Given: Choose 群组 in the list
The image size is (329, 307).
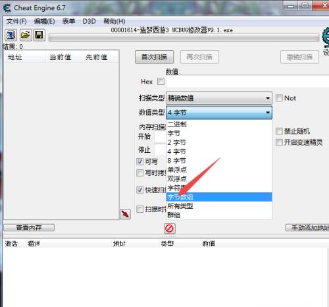Looking at the screenshot, I should (219, 215).
